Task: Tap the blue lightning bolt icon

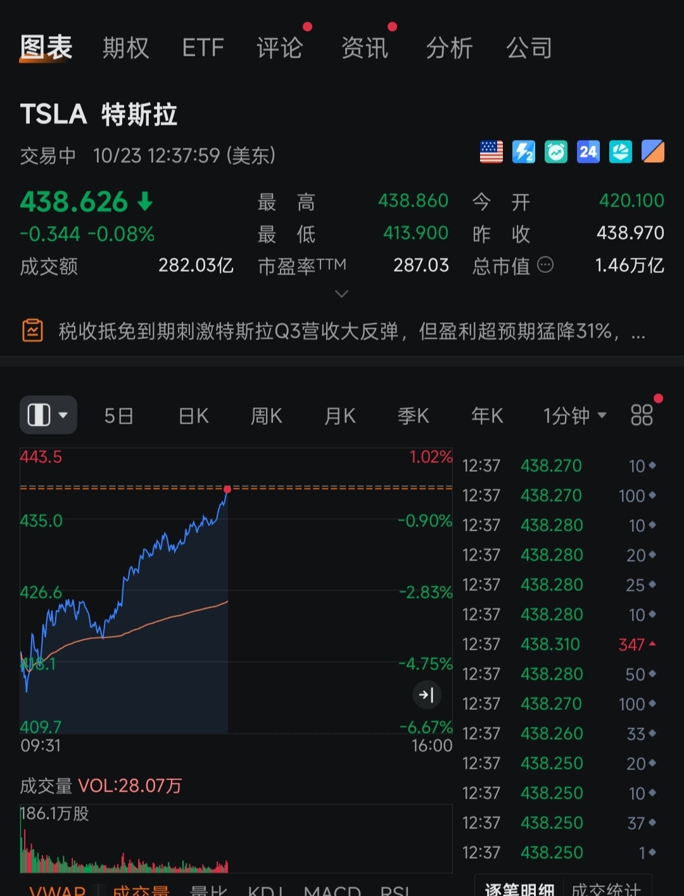Action: click(x=524, y=152)
